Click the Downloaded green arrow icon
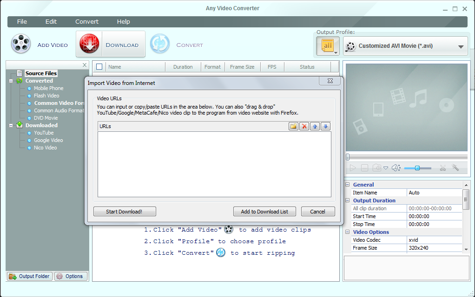This screenshot has width=475, height=297. click(20, 125)
